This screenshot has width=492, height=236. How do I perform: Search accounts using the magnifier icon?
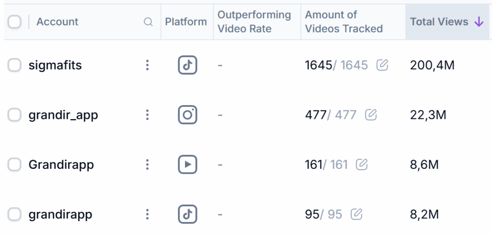148,22
